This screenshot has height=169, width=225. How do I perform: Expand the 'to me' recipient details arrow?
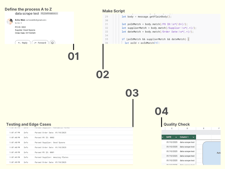tap(21, 23)
